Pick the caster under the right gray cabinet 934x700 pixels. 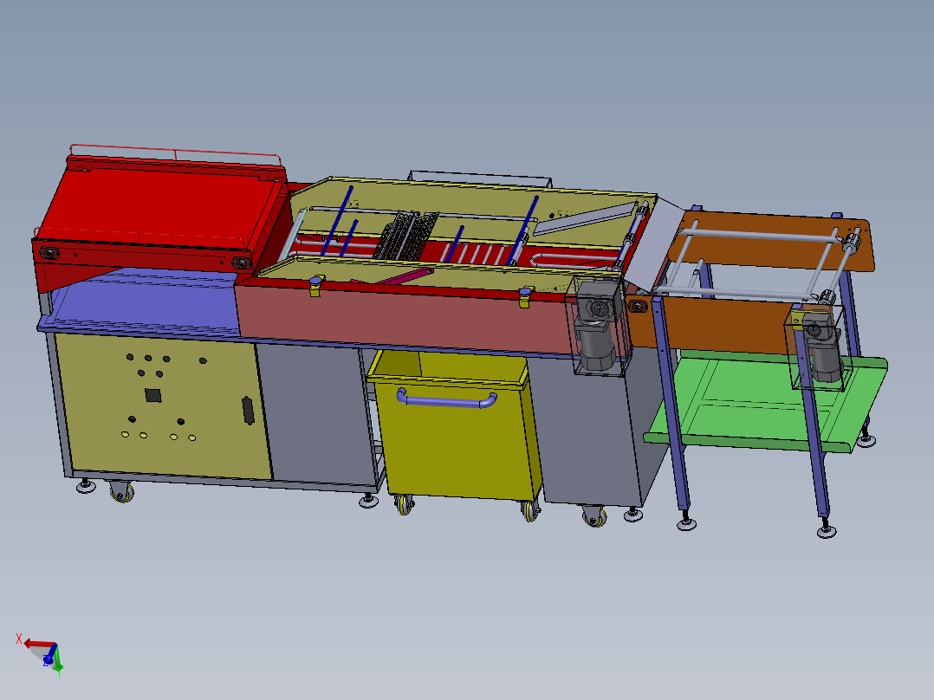[595, 516]
